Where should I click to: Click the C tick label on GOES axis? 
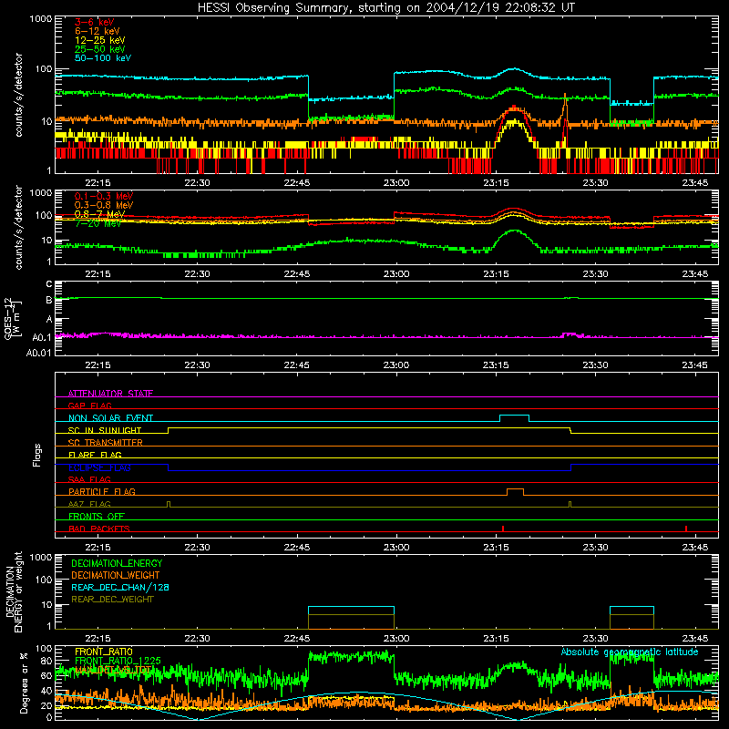tap(49, 283)
